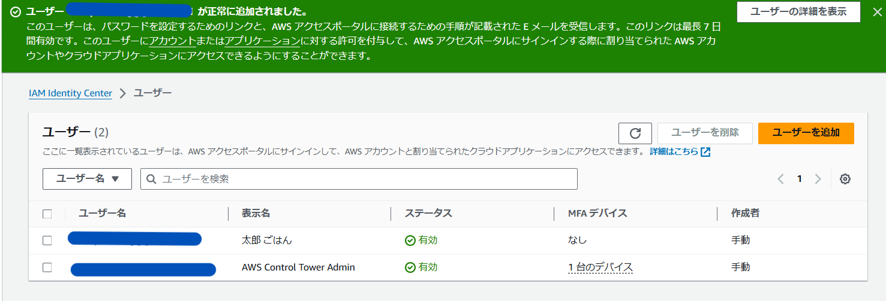The width and height of the screenshot is (886, 301).
Task: Open the redacted username of 太郎 ごはん
Action: [x=134, y=239]
